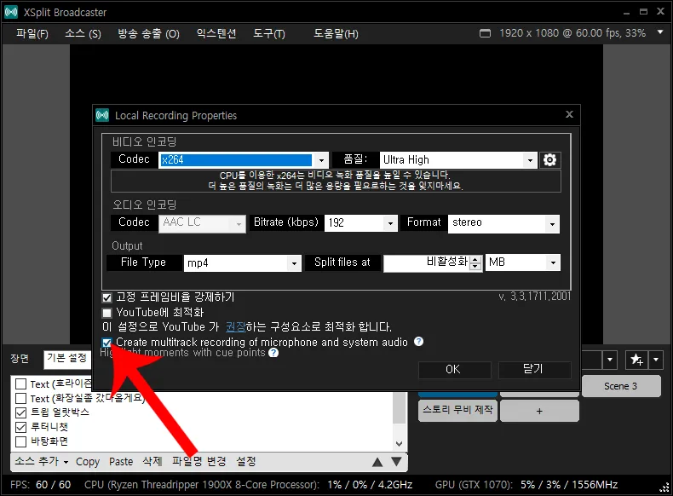The width and height of the screenshot is (673, 496).
Task: Uncheck 루터니챗 source checkbox
Action: tap(20, 427)
